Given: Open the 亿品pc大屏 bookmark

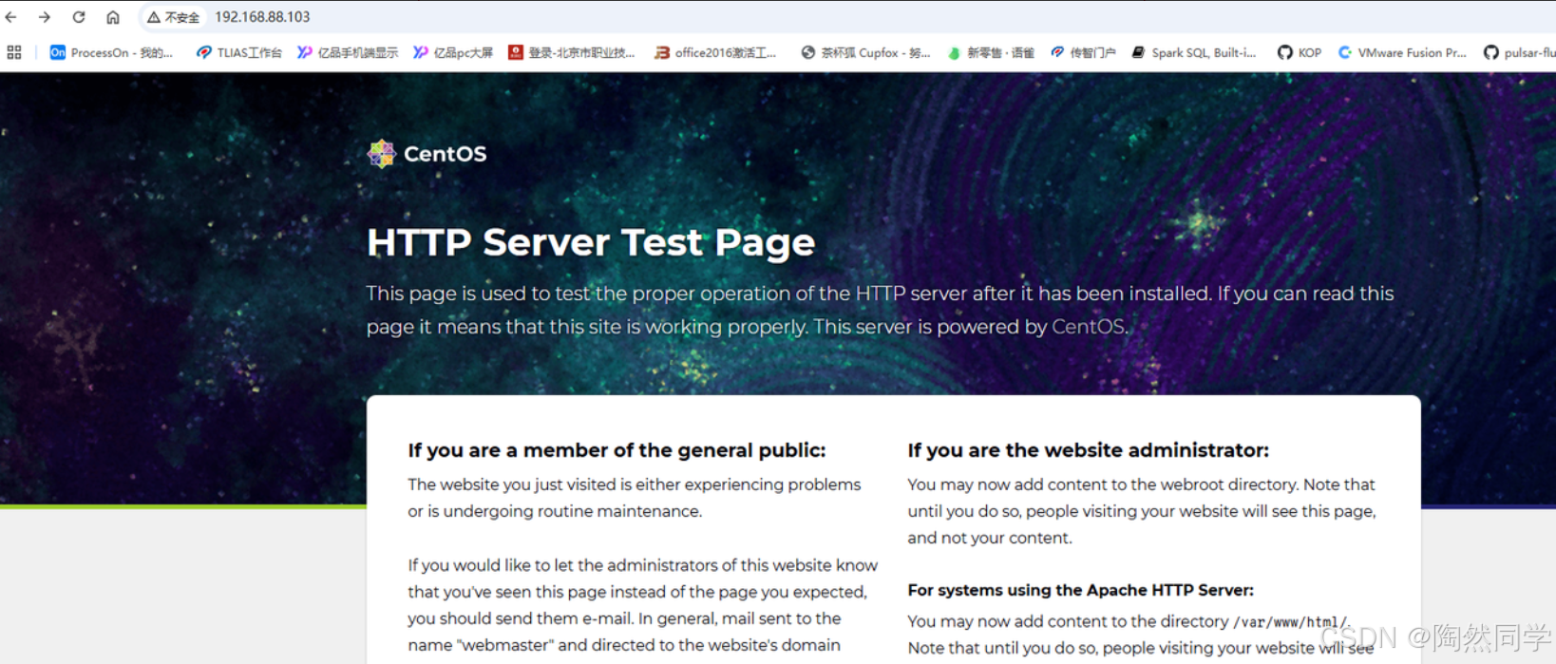Looking at the screenshot, I should (x=453, y=52).
